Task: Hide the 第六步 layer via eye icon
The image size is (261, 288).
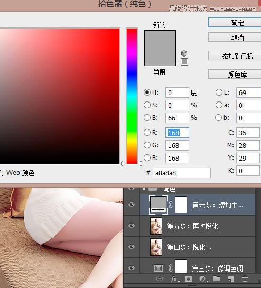Action: [x=132, y=205]
